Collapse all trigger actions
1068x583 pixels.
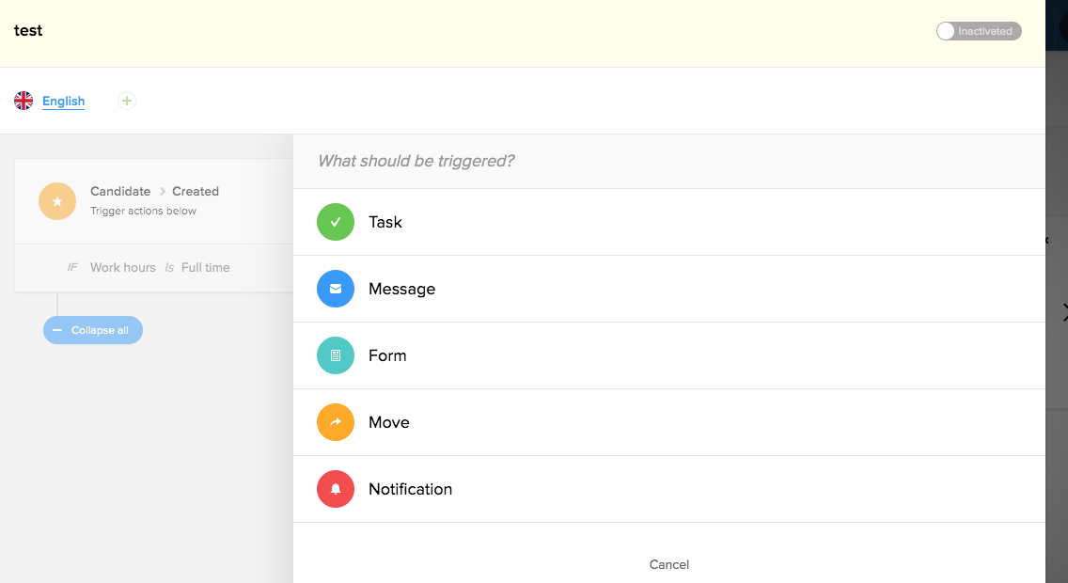click(x=93, y=330)
